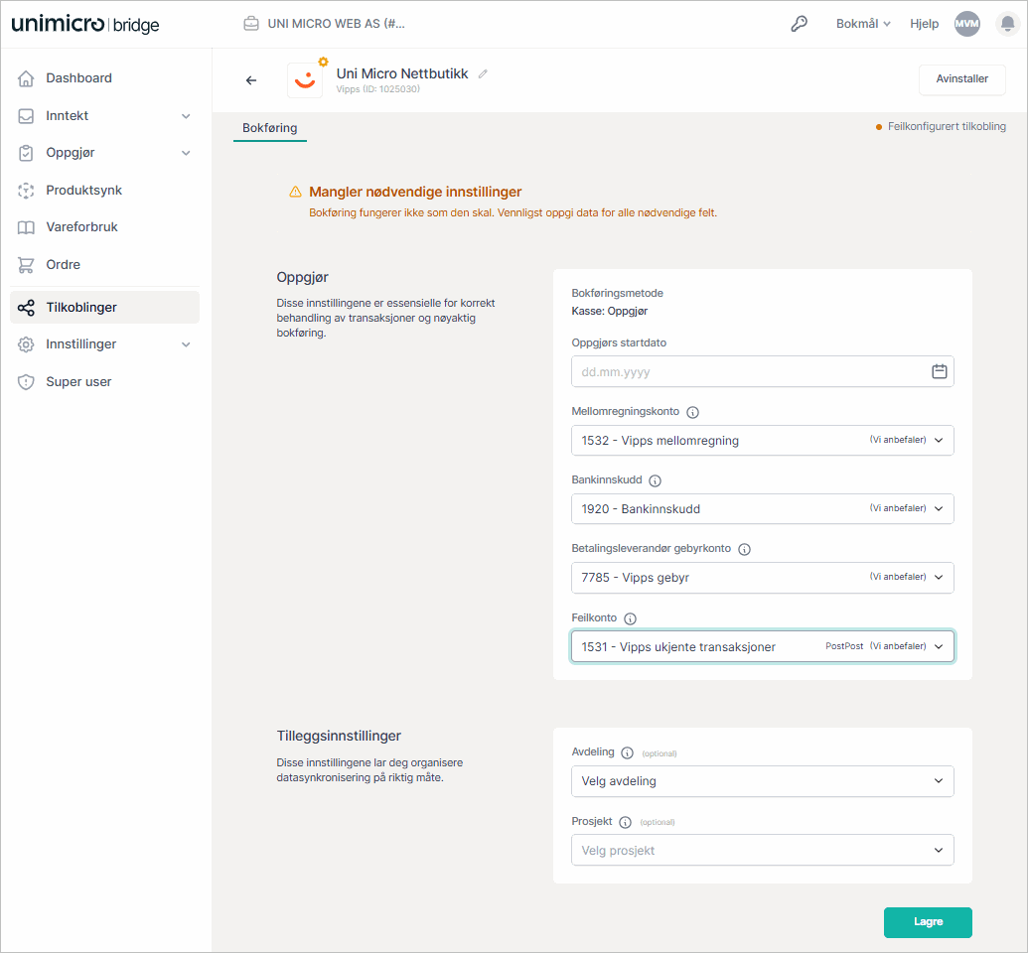Click Vipps (ID: 1025030) subtitle
The height and width of the screenshot is (953, 1028).
click(x=378, y=89)
